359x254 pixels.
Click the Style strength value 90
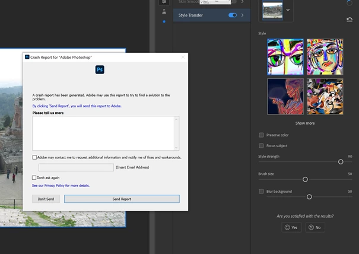point(350,157)
